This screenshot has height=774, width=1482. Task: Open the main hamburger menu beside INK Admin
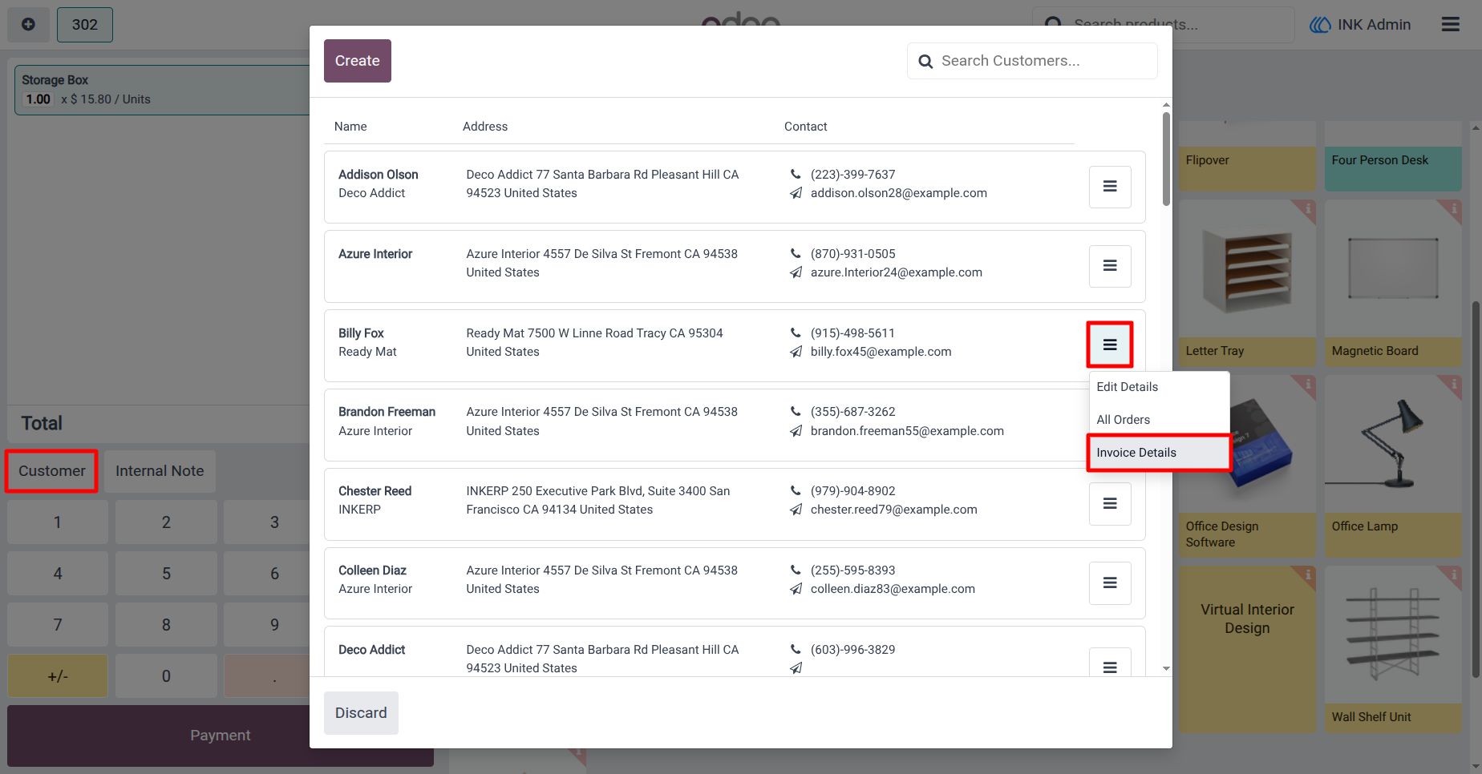[1450, 24]
